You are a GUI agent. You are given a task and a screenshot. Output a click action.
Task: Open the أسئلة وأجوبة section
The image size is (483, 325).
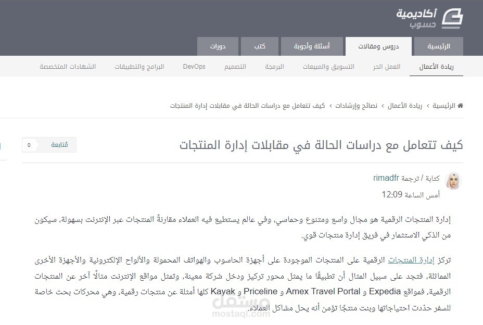(312, 46)
